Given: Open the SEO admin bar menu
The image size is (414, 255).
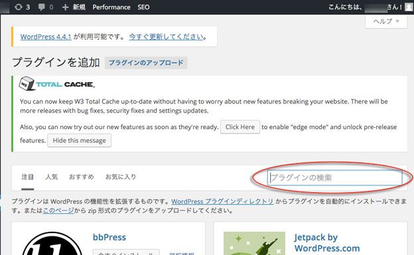Looking at the screenshot, I should tap(143, 7).
